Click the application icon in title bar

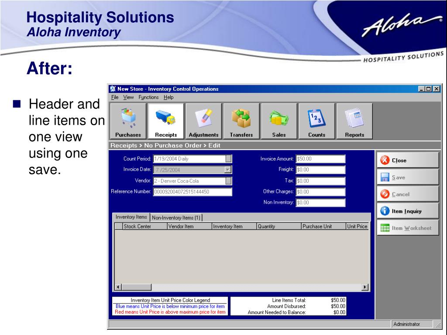(113, 89)
